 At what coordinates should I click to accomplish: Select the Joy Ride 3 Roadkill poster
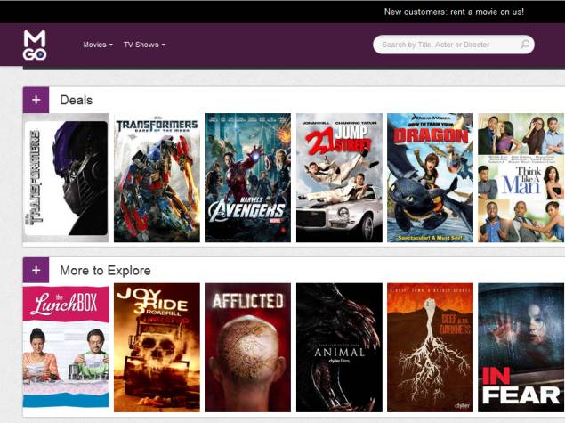coord(157,347)
